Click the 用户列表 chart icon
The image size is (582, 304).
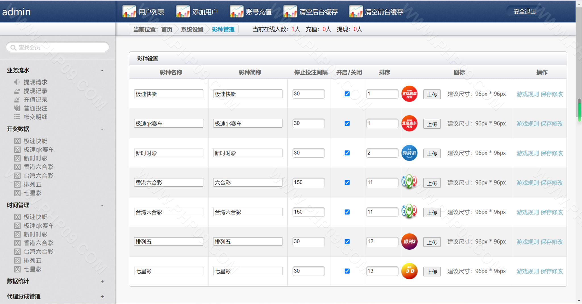129,12
